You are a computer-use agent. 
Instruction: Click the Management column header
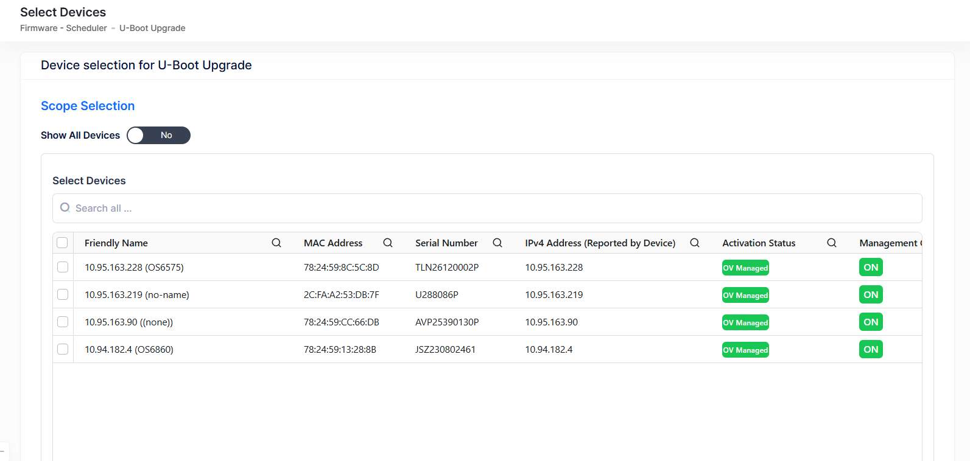[x=890, y=243]
